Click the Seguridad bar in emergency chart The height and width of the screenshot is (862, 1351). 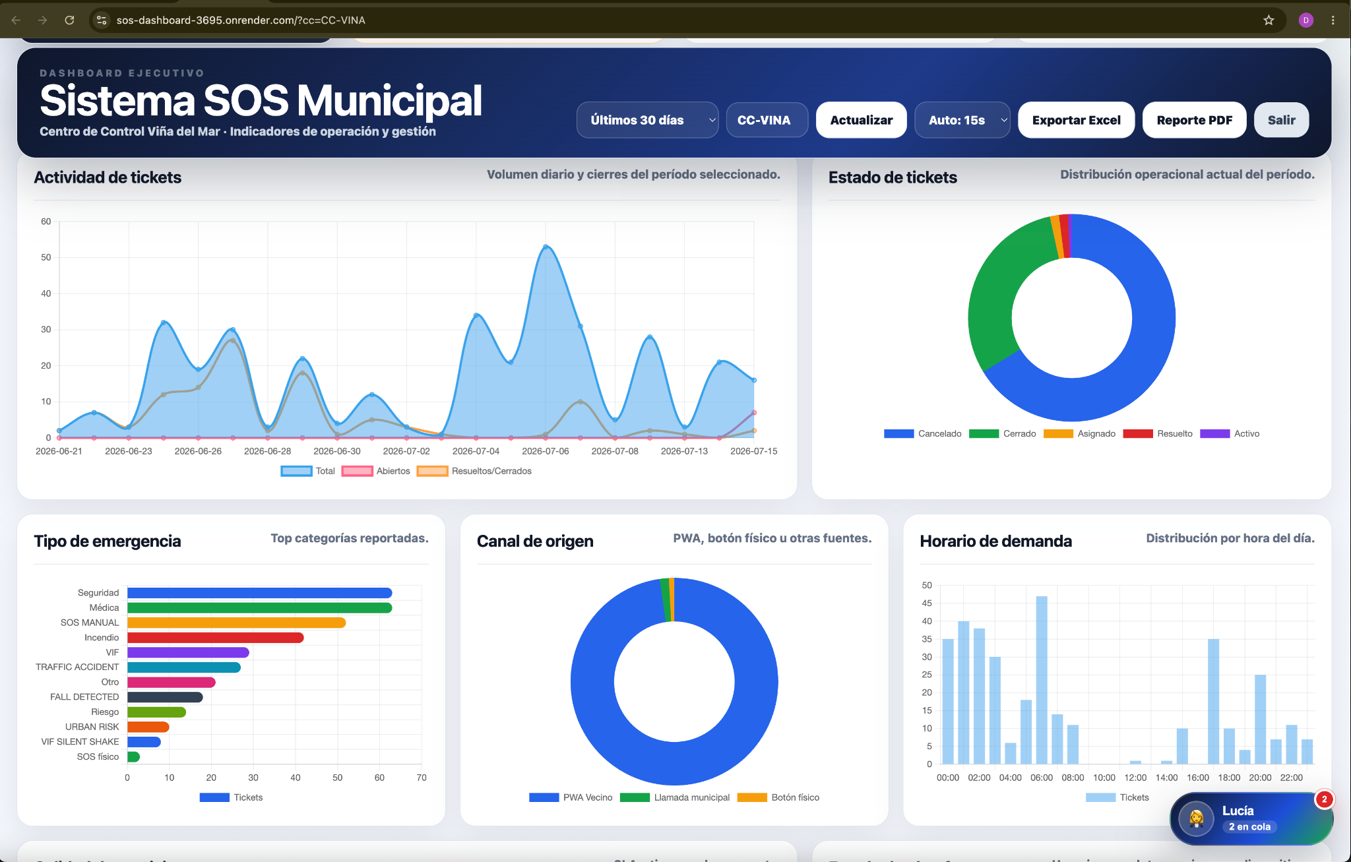coord(259,593)
